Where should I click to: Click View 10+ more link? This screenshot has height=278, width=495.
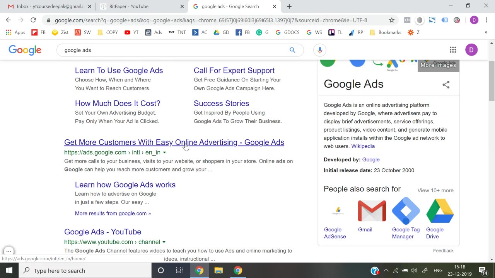tap(435, 190)
